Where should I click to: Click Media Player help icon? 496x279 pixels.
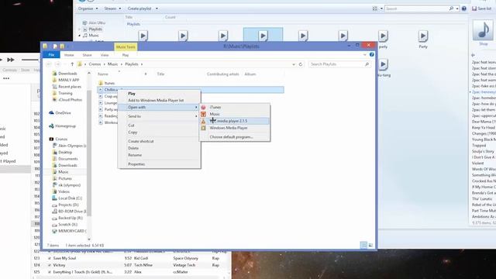[463, 9]
